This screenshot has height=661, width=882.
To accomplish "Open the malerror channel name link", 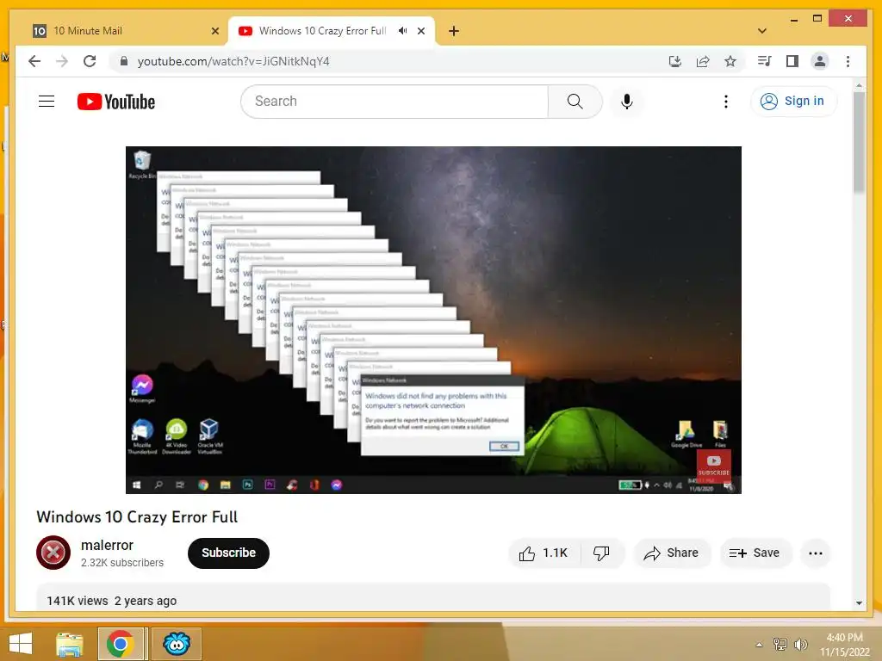I will pos(107,545).
